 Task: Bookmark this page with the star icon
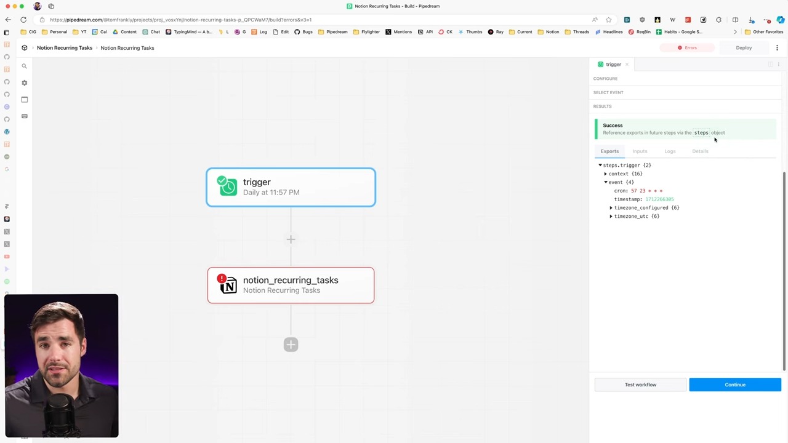point(608,20)
